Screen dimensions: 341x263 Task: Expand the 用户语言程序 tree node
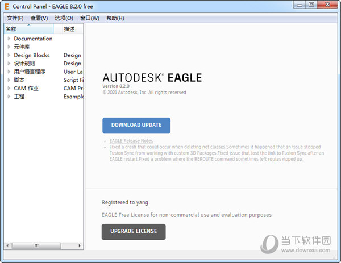point(9,72)
